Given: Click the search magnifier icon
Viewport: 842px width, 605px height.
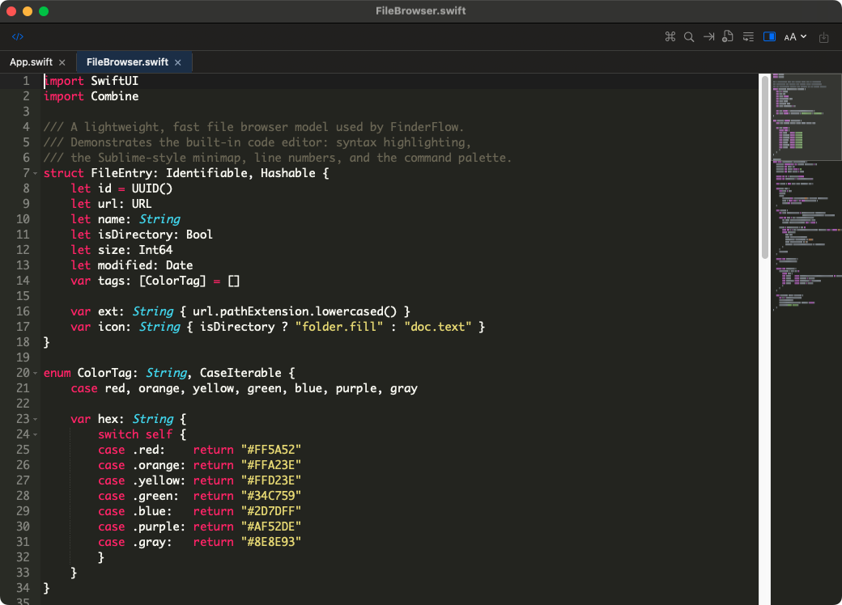Looking at the screenshot, I should (x=689, y=36).
